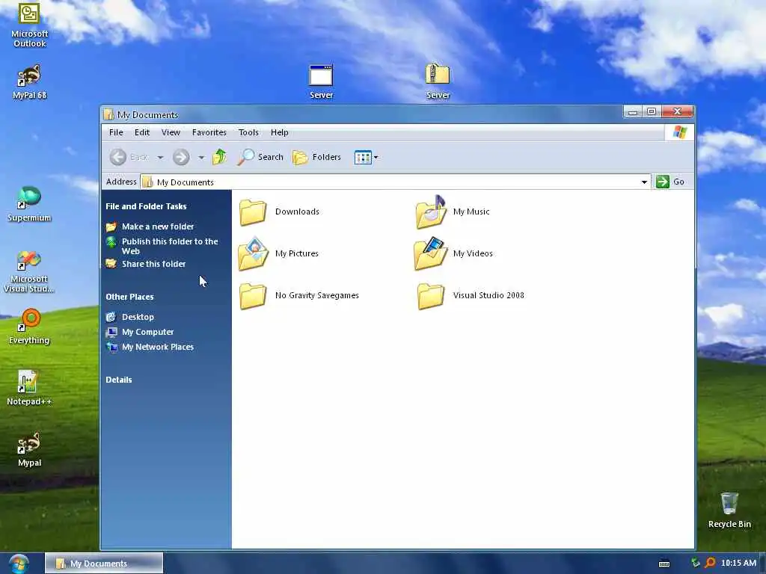
Task: Select the My Pictures folder
Action: [x=278, y=253]
